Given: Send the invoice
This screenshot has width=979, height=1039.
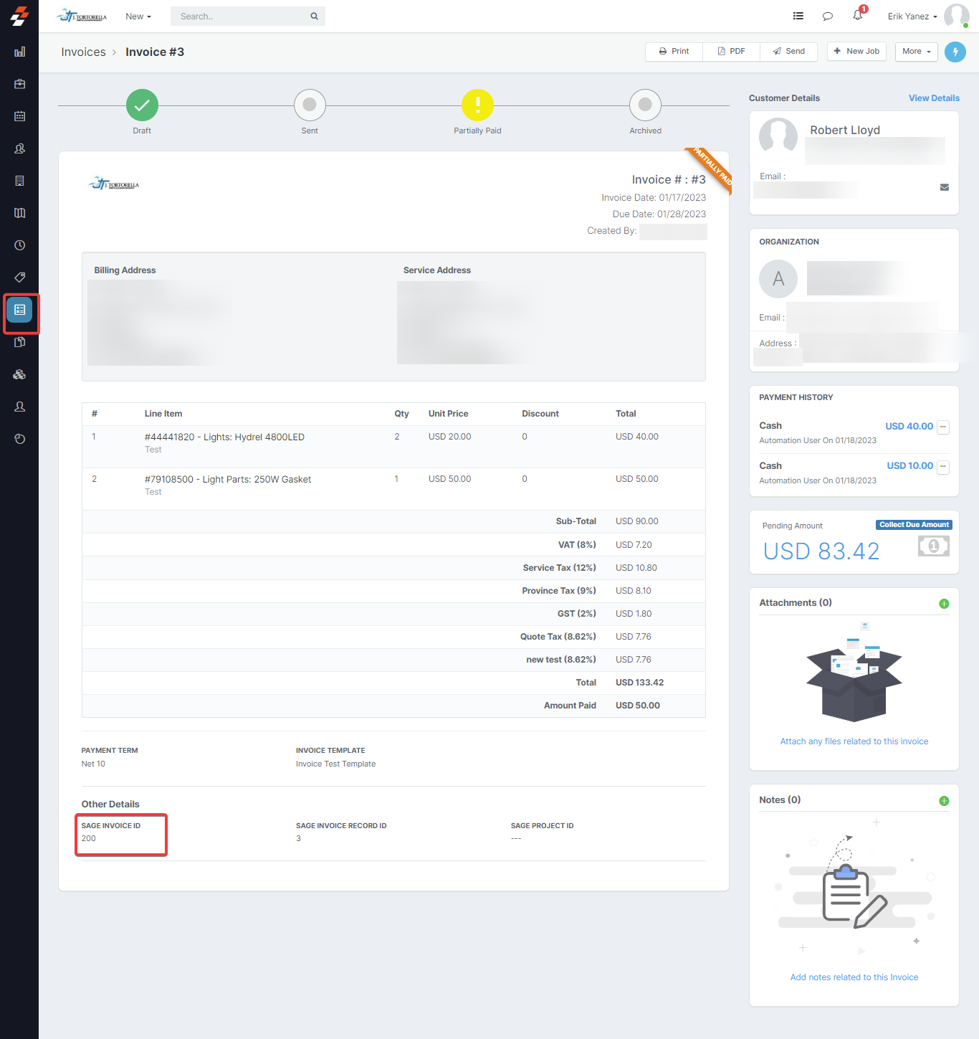Looking at the screenshot, I should (x=788, y=52).
